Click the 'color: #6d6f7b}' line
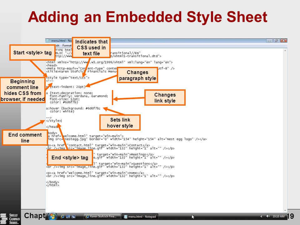 click(x=64, y=102)
